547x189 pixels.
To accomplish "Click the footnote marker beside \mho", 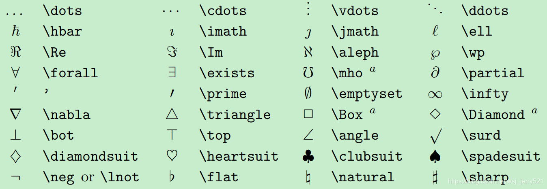I will tap(373, 70).
